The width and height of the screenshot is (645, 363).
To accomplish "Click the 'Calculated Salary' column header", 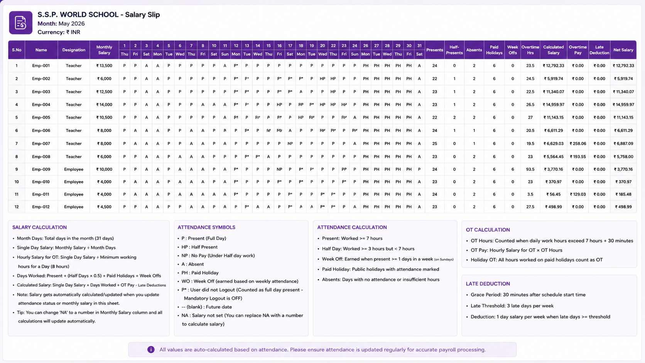I will tap(553, 50).
